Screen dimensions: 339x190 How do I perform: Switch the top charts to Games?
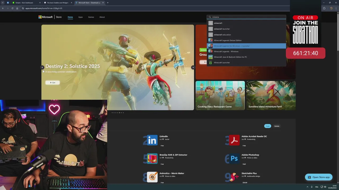(x=277, y=126)
